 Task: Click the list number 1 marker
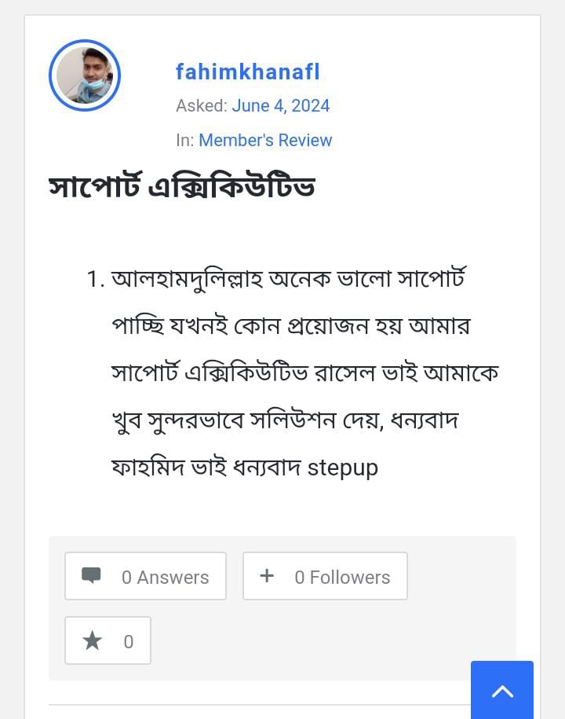click(95, 279)
